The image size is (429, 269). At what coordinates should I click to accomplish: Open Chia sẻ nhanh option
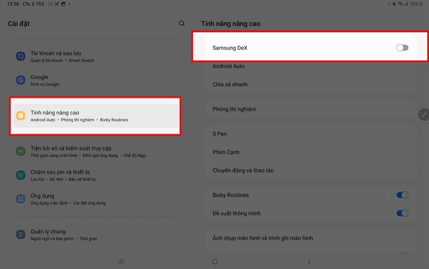tap(310, 84)
